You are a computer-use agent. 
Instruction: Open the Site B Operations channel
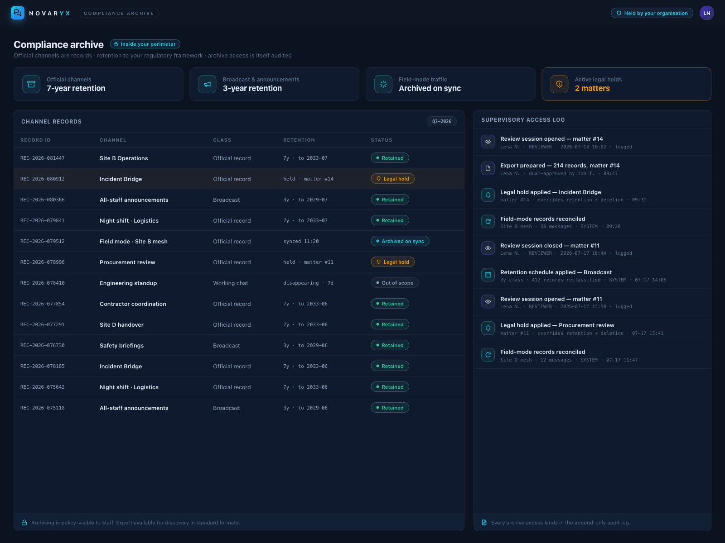point(124,158)
